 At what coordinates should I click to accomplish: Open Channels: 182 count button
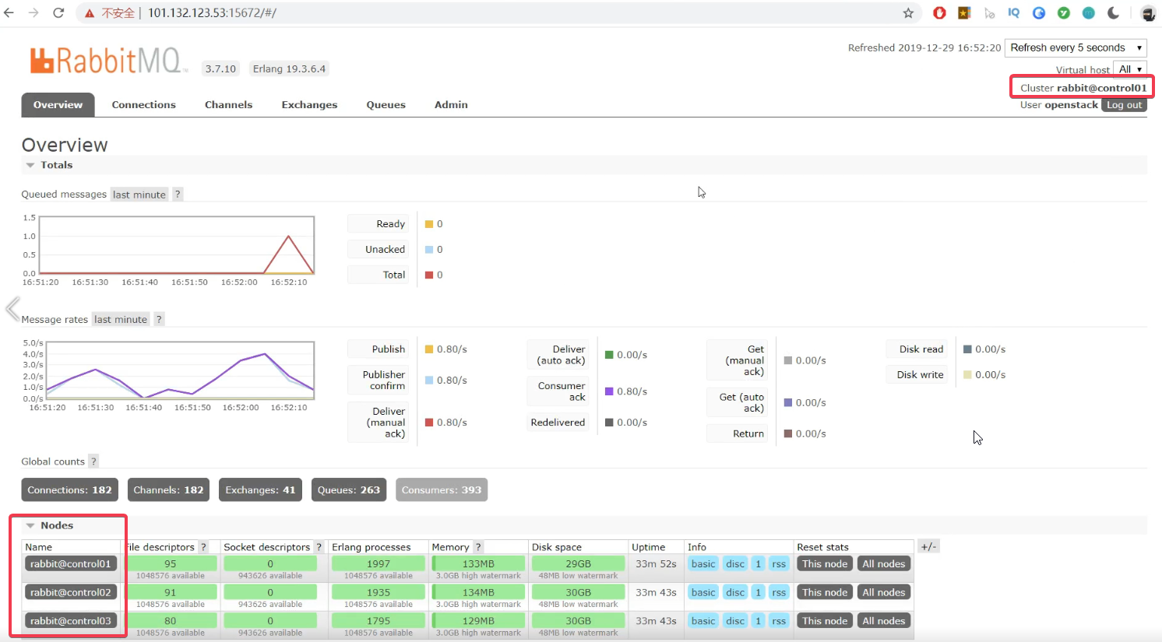point(168,489)
